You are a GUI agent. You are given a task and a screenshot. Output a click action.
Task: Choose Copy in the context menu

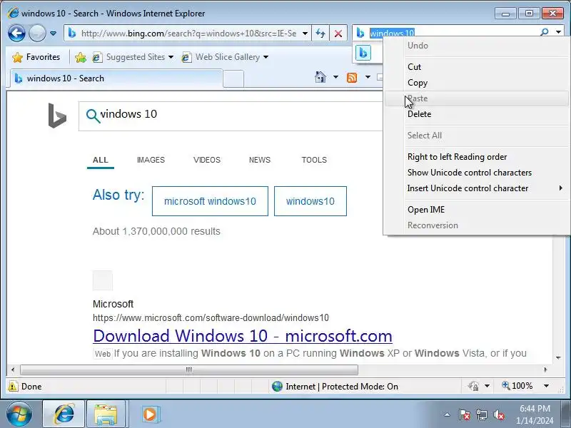[477, 83]
